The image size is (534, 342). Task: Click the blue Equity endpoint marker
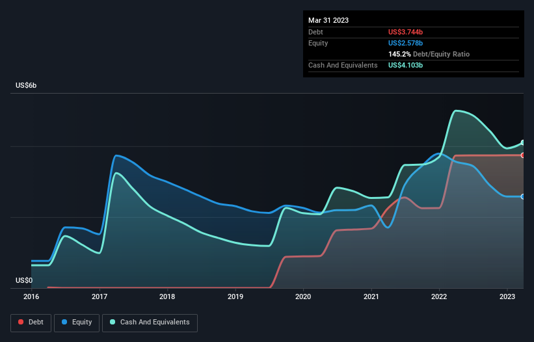[x=523, y=197]
